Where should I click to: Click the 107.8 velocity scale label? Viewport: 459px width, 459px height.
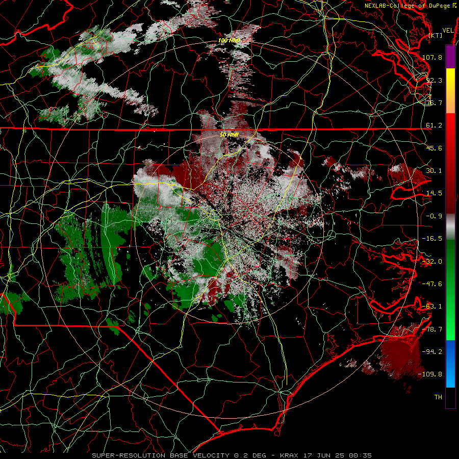point(432,57)
